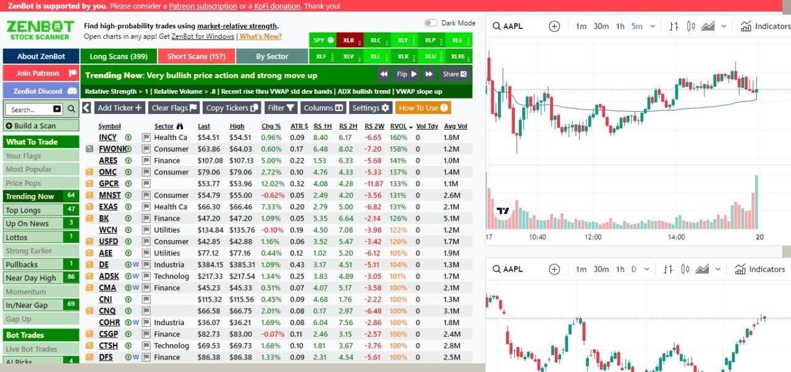Select area chart style in top chart
Image resolution: width=791 pixels, height=372 pixels.
(x=708, y=27)
